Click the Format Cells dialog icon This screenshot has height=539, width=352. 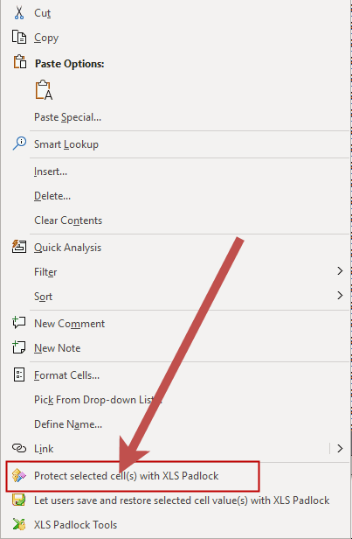click(19, 374)
